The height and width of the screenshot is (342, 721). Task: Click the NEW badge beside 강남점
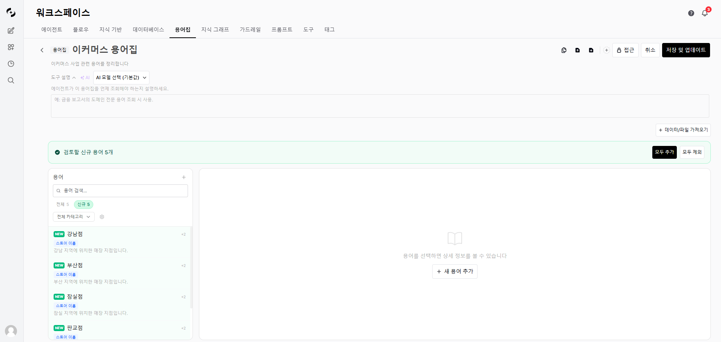click(x=59, y=234)
